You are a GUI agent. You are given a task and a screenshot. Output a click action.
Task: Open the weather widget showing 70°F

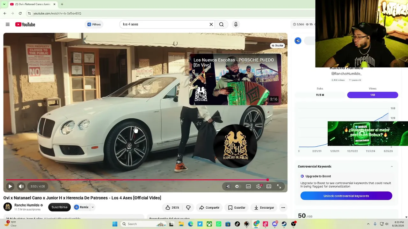(10, 224)
